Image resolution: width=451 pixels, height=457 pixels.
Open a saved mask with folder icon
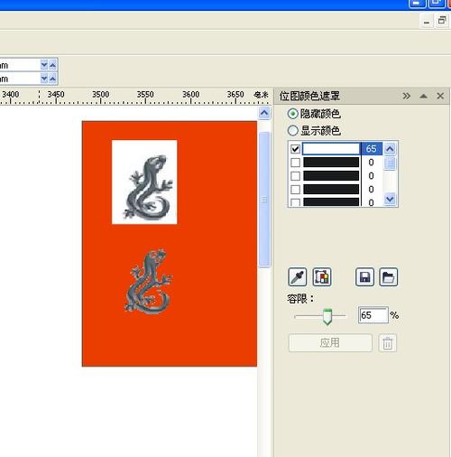click(389, 276)
